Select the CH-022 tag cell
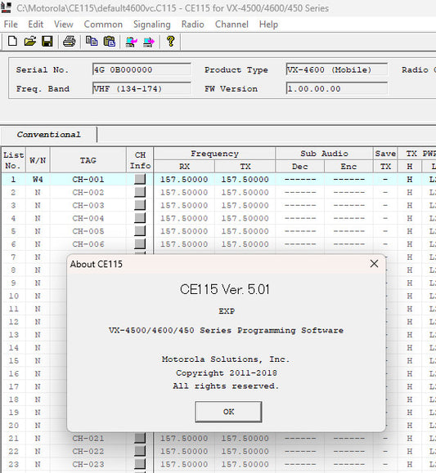Viewport: 436px width, 473px height. [x=88, y=451]
